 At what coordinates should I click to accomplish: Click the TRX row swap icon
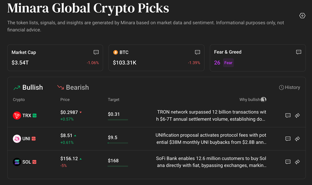click(298, 115)
